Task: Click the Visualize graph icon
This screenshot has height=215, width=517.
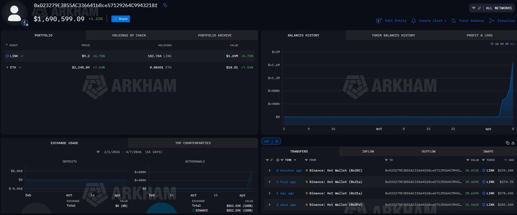Action: point(492,20)
